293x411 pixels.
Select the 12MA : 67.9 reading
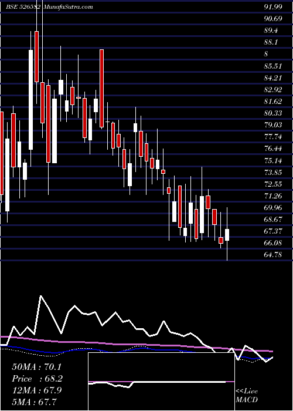[37, 390]
